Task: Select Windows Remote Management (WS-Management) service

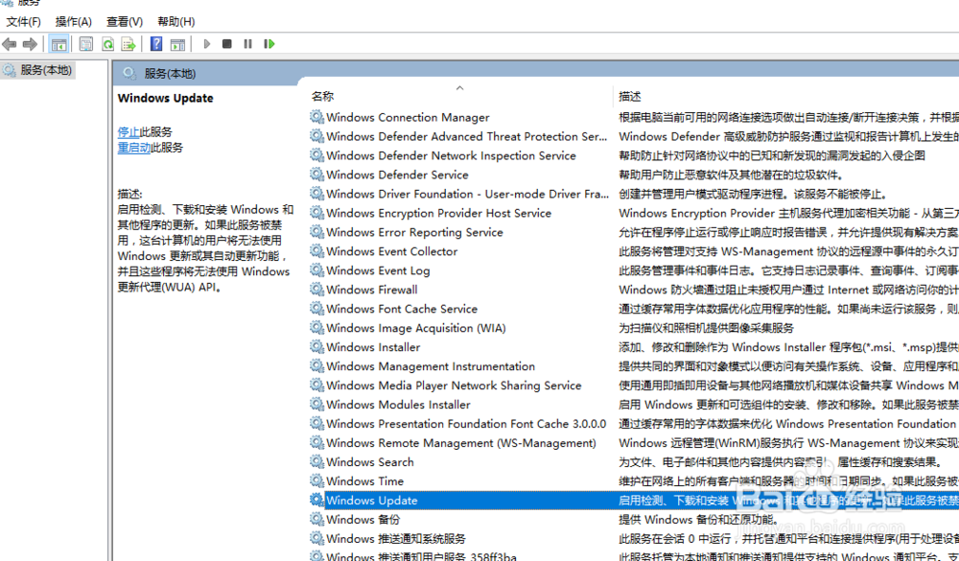Action: (461, 443)
